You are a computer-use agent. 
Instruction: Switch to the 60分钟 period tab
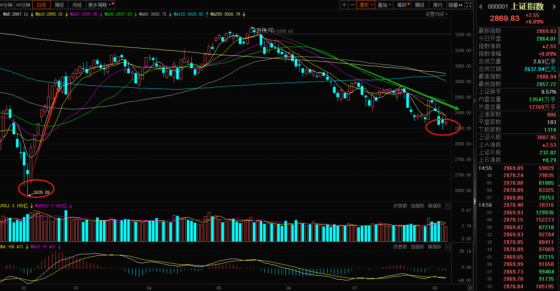click(24, 5)
